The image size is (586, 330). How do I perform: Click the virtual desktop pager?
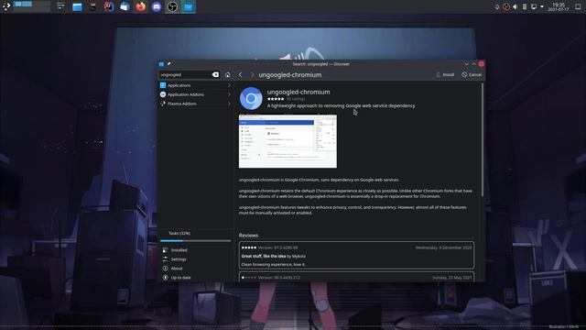coord(32,6)
